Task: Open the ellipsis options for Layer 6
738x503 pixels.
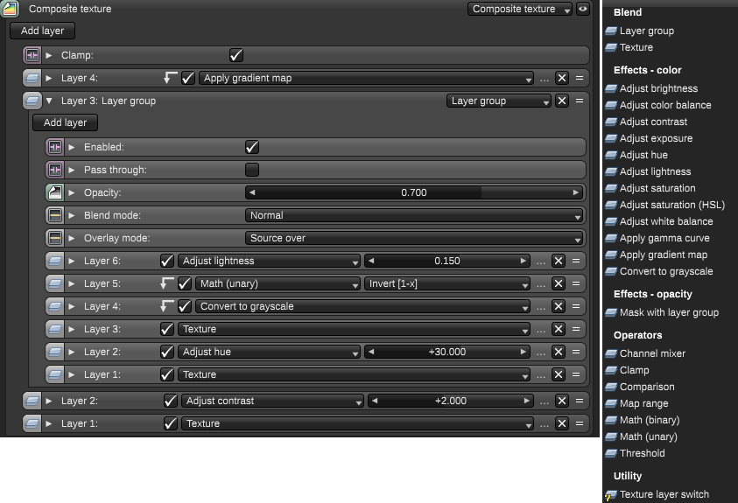Action: (541, 262)
